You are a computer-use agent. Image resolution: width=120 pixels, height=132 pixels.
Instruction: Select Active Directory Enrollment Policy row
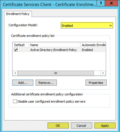click(x=59, y=50)
